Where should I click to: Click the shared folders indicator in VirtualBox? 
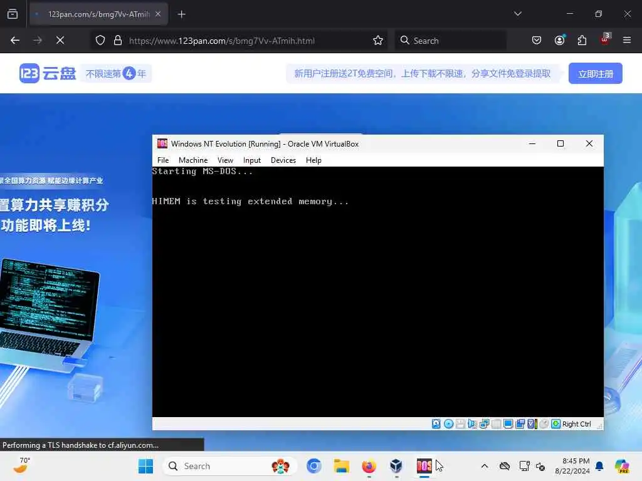[520, 424]
